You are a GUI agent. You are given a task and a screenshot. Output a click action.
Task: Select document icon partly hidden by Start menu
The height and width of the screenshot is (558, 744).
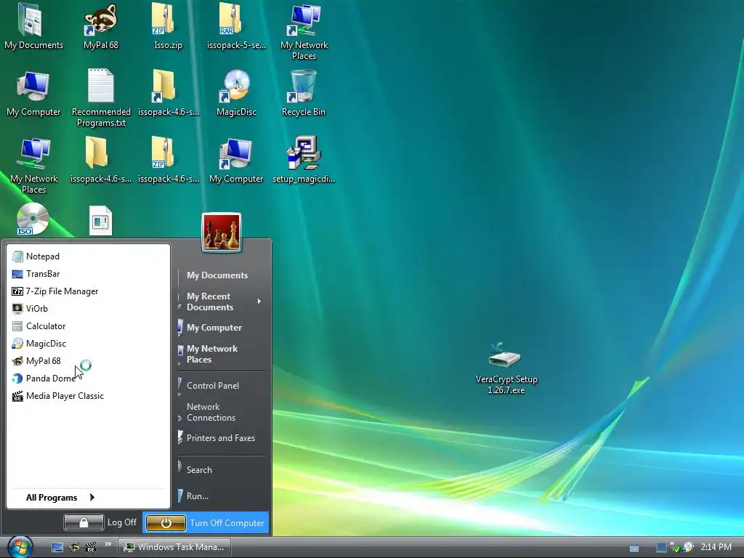100,221
